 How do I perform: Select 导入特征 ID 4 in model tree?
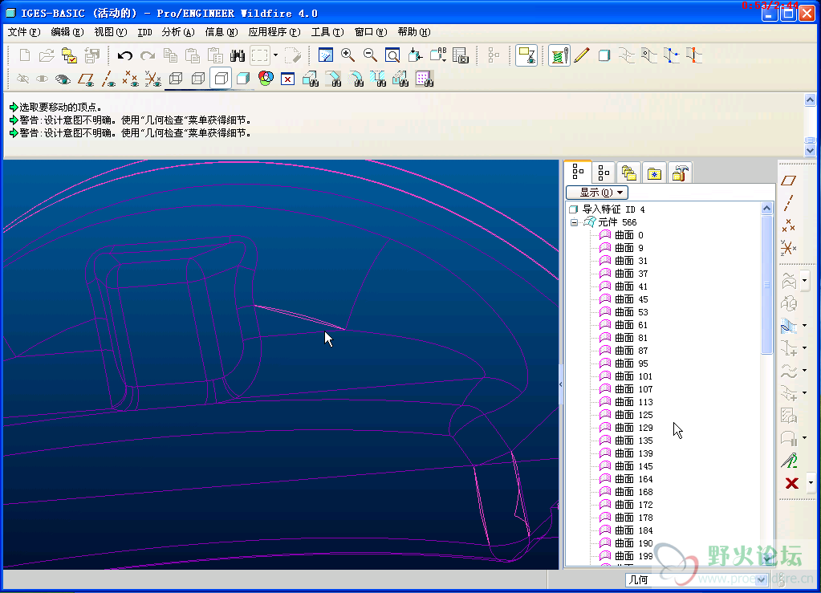coord(608,209)
